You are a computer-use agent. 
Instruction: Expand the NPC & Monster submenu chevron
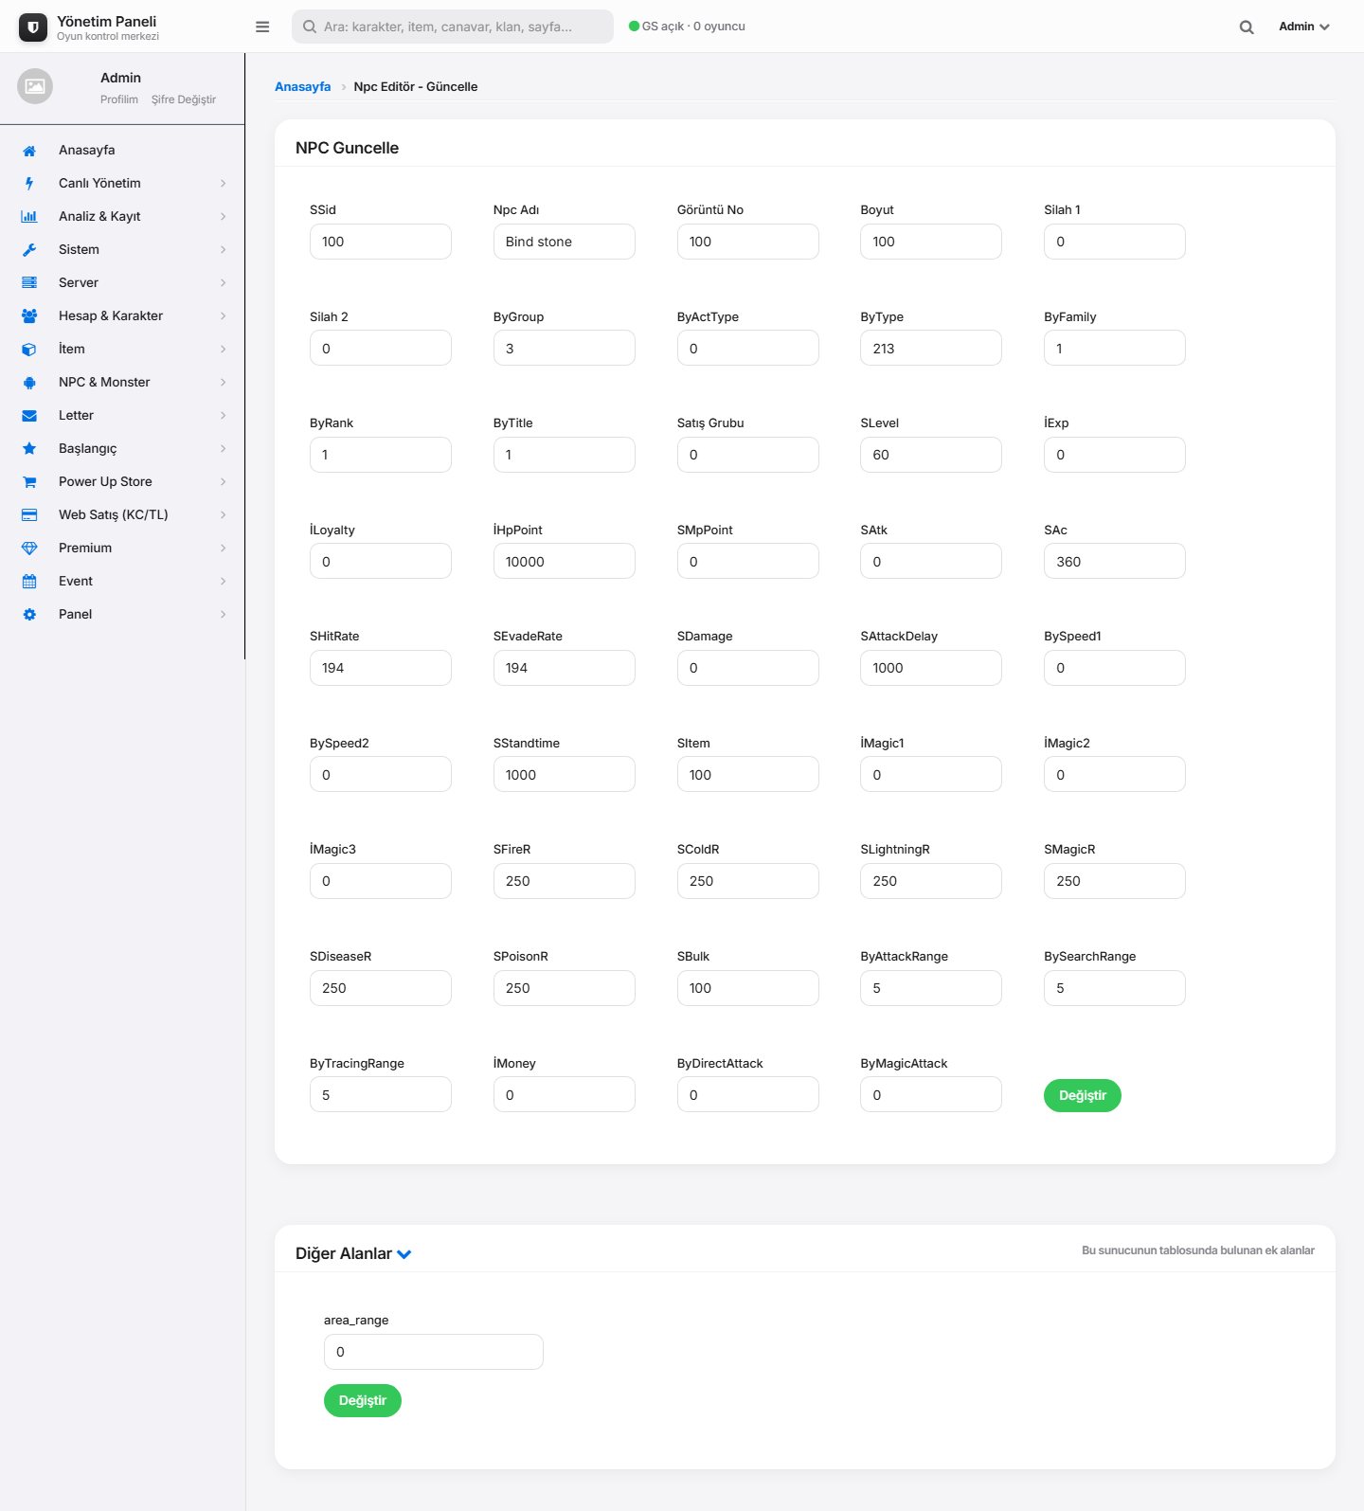point(223,382)
